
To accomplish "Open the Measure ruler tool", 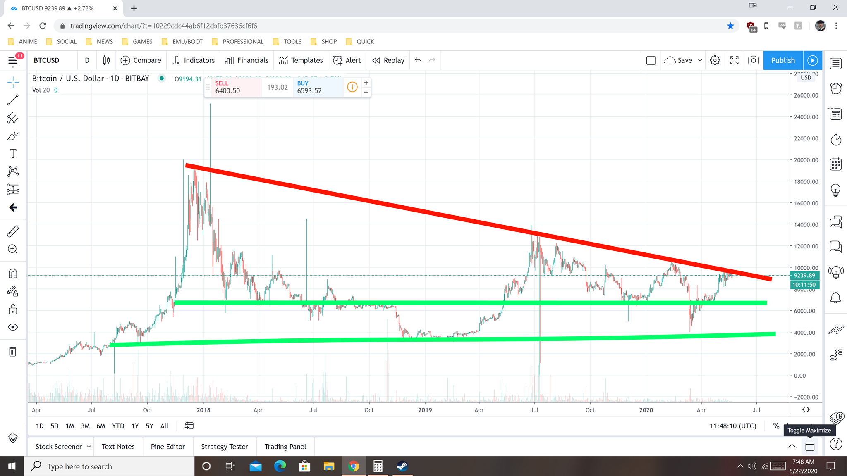I will (x=13, y=231).
